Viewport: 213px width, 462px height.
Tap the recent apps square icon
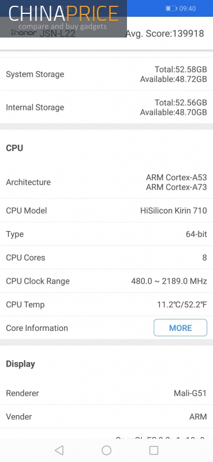(x=154, y=450)
